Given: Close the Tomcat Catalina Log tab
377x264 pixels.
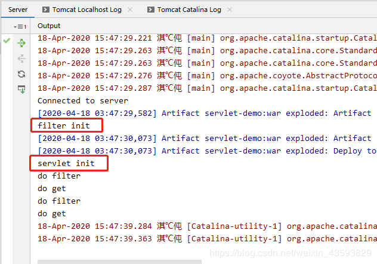Looking at the screenshot, I should (x=230, y=10).
